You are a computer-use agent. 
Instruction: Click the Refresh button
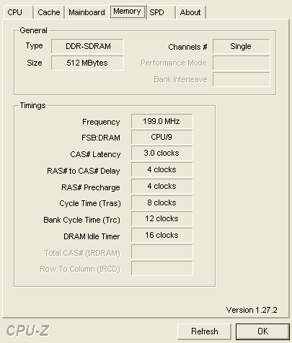click(204, 331)
